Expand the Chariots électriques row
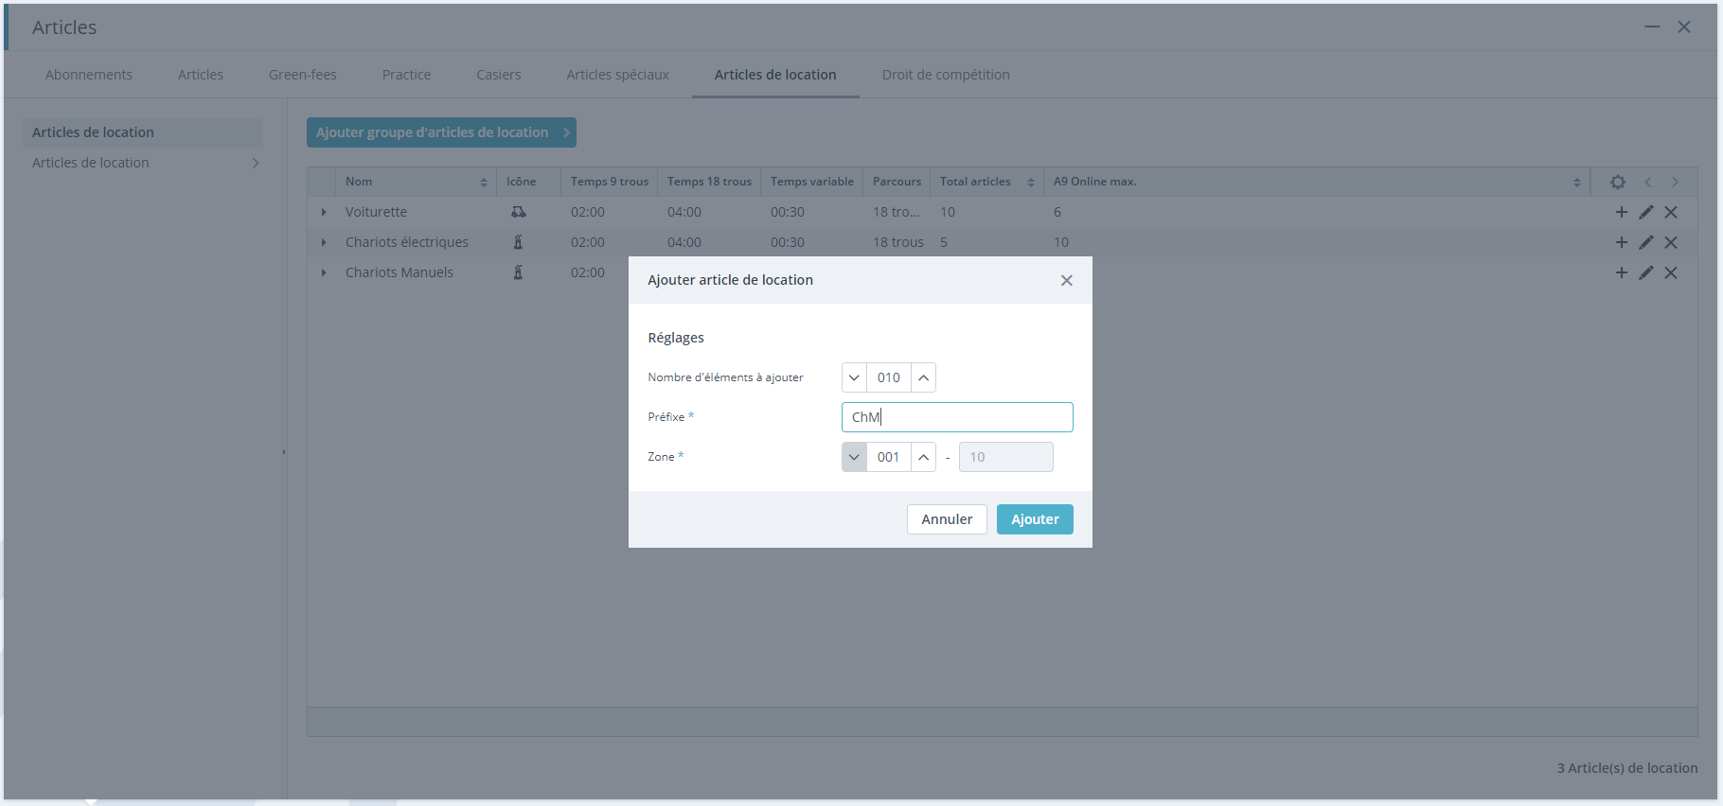 (324, 242)
